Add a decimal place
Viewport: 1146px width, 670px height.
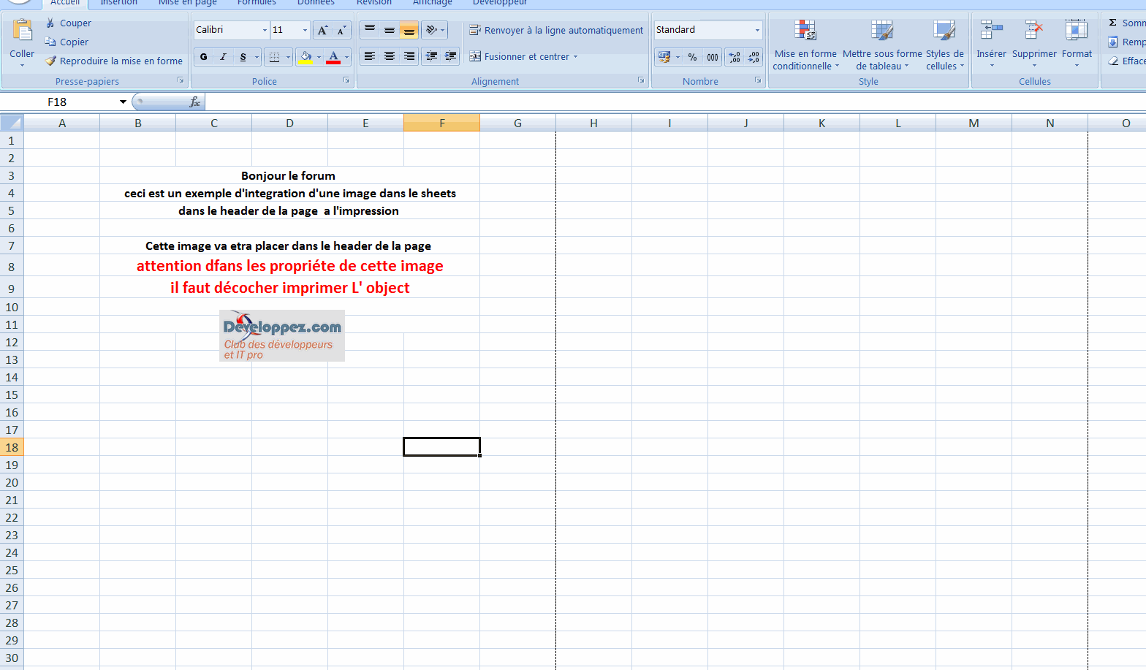click(735, 57)
